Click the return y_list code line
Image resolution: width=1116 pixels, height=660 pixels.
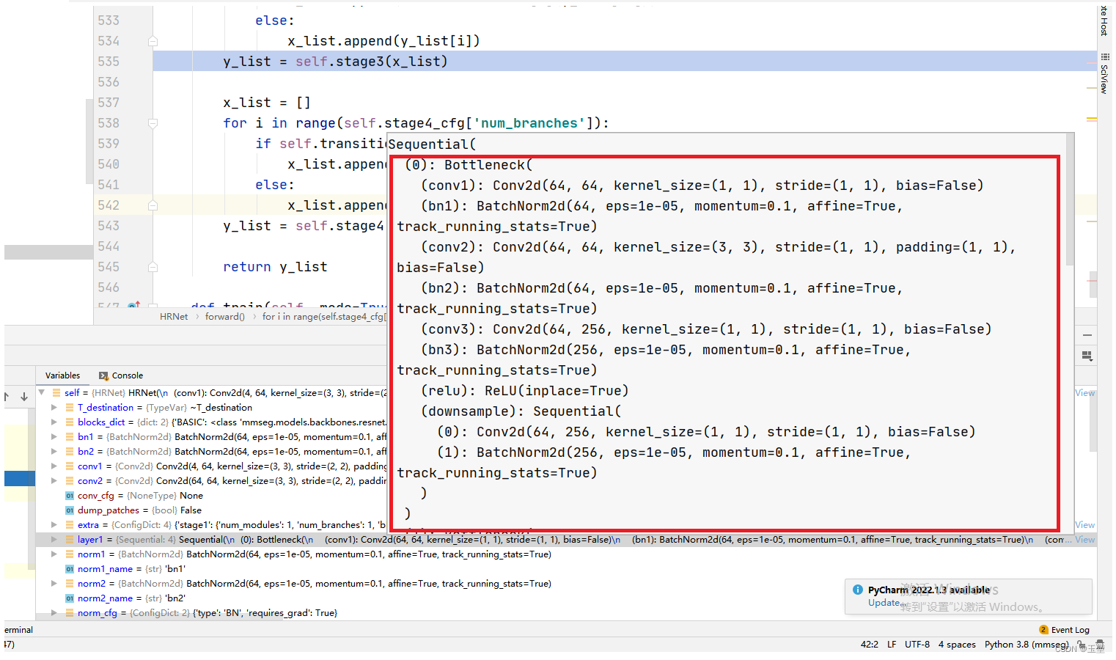point(275,267)
